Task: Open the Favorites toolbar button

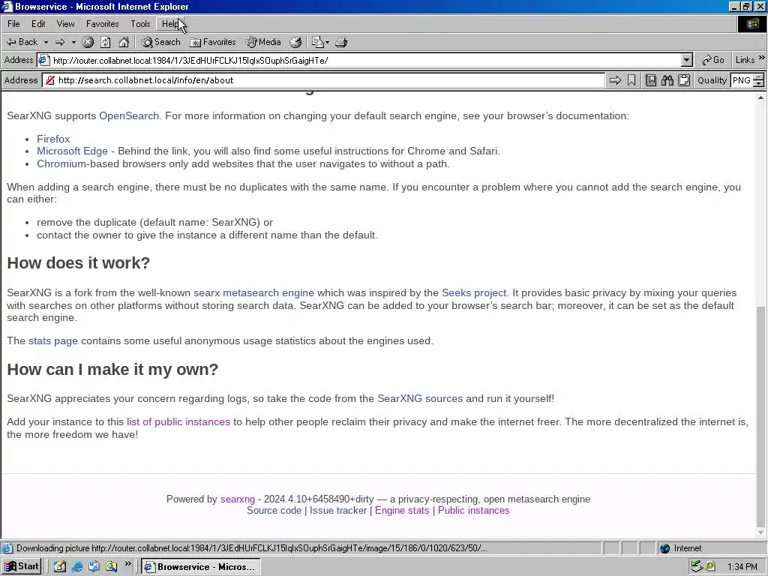Action: pyautogui.click(x=213, y=42)
